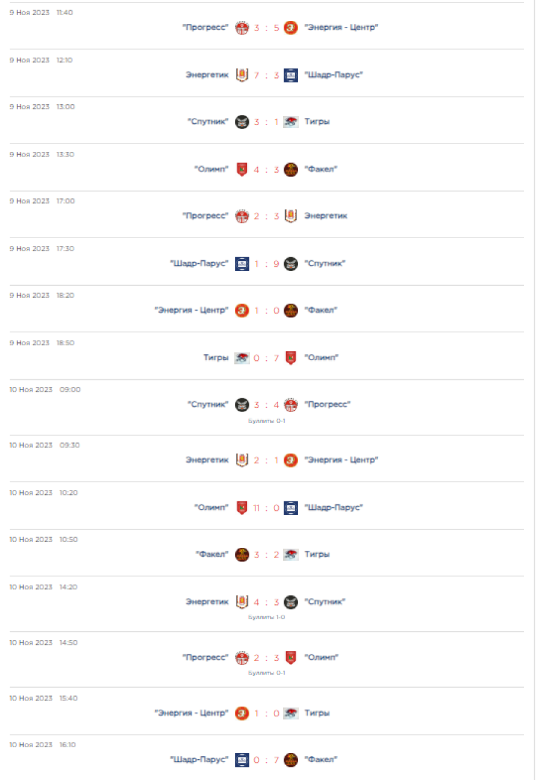Image resolution: width=536 pixels, height=780 pixels.
Task: Click Спутник logo in 9 Nov 17:30 match
Action: point(291,263)
